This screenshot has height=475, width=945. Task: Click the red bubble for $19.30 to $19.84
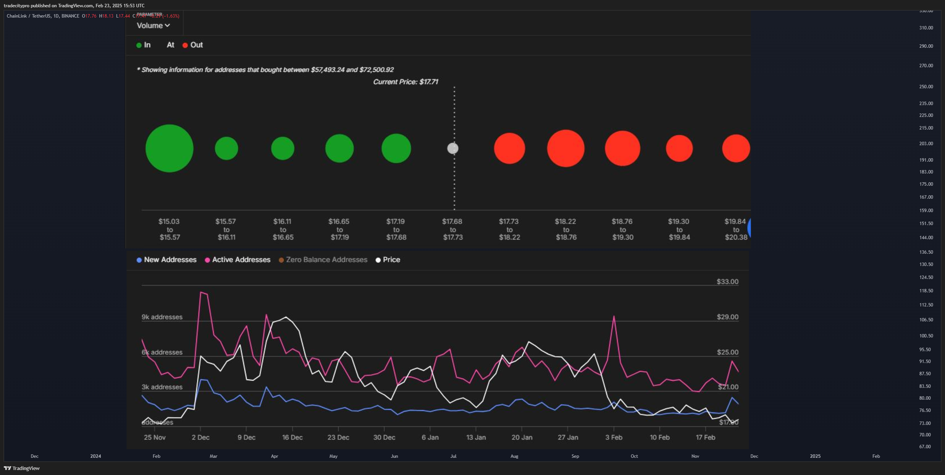pos(679,148)
